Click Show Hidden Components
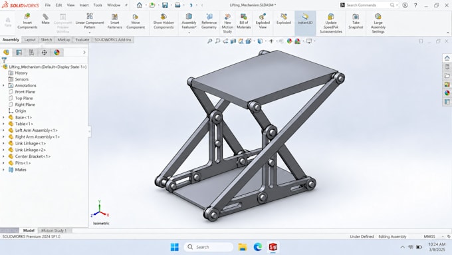452x255 pixels. tap(164, 21)
